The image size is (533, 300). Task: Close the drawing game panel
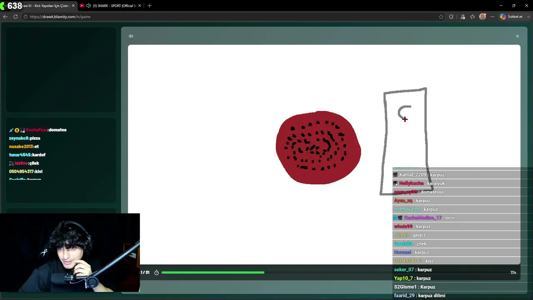coord(517,36)
